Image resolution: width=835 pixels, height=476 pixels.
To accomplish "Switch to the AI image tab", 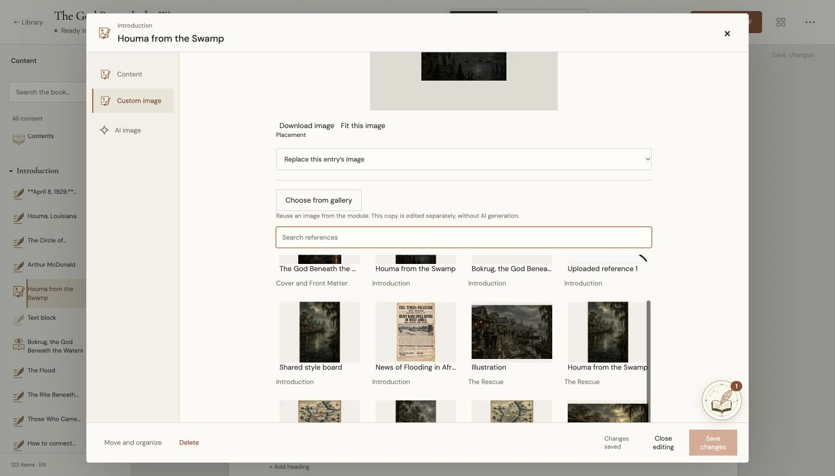I will [133, 130].
